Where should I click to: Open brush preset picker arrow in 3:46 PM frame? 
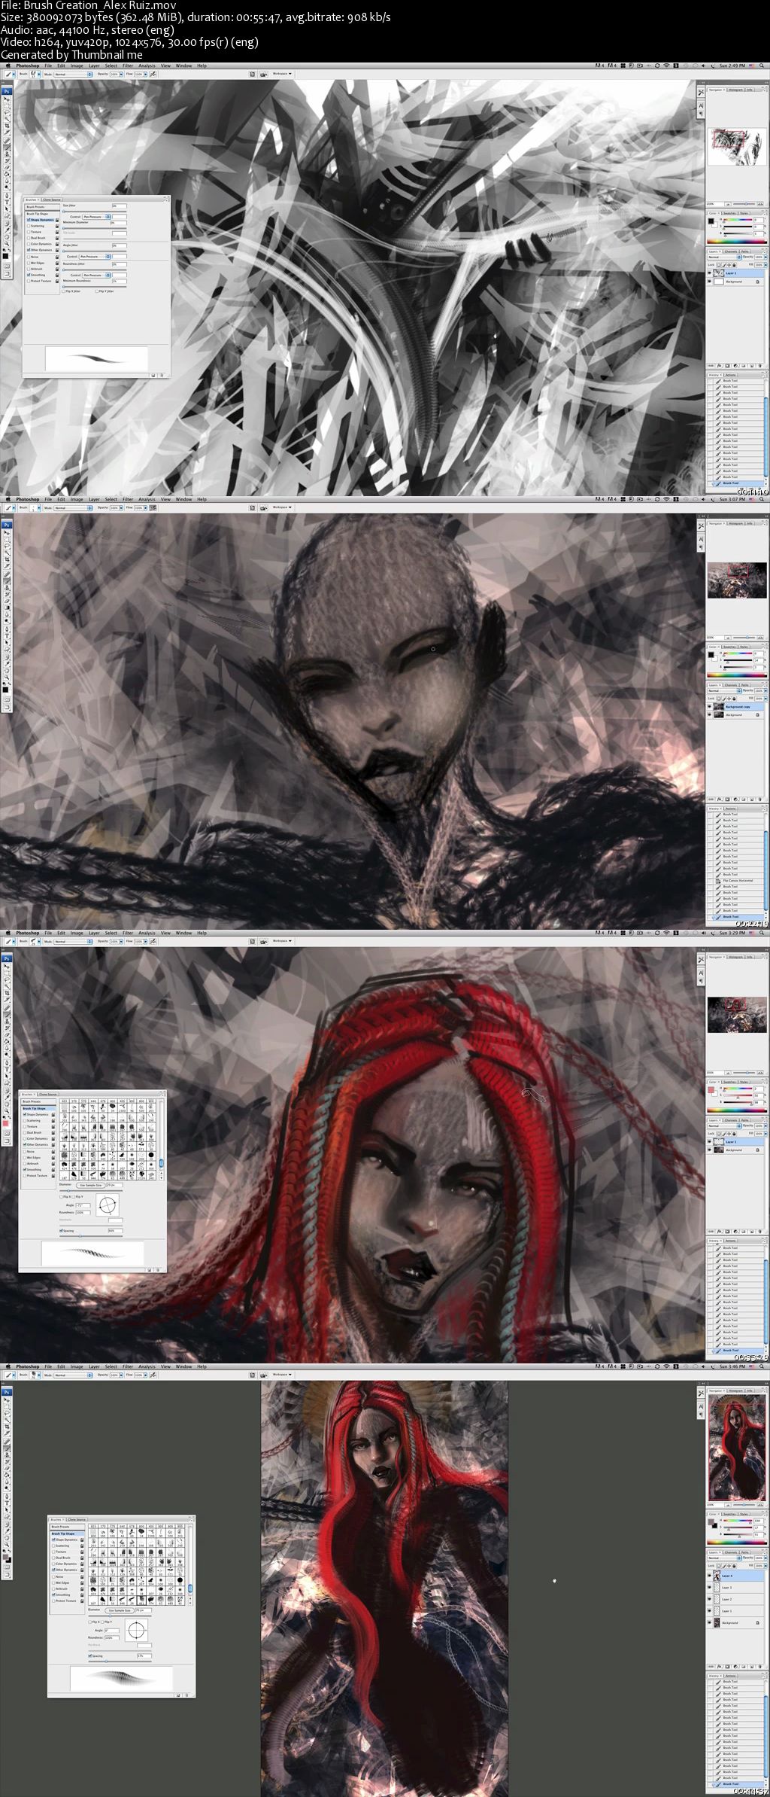pyautogui.click(x=39, y=1375)
